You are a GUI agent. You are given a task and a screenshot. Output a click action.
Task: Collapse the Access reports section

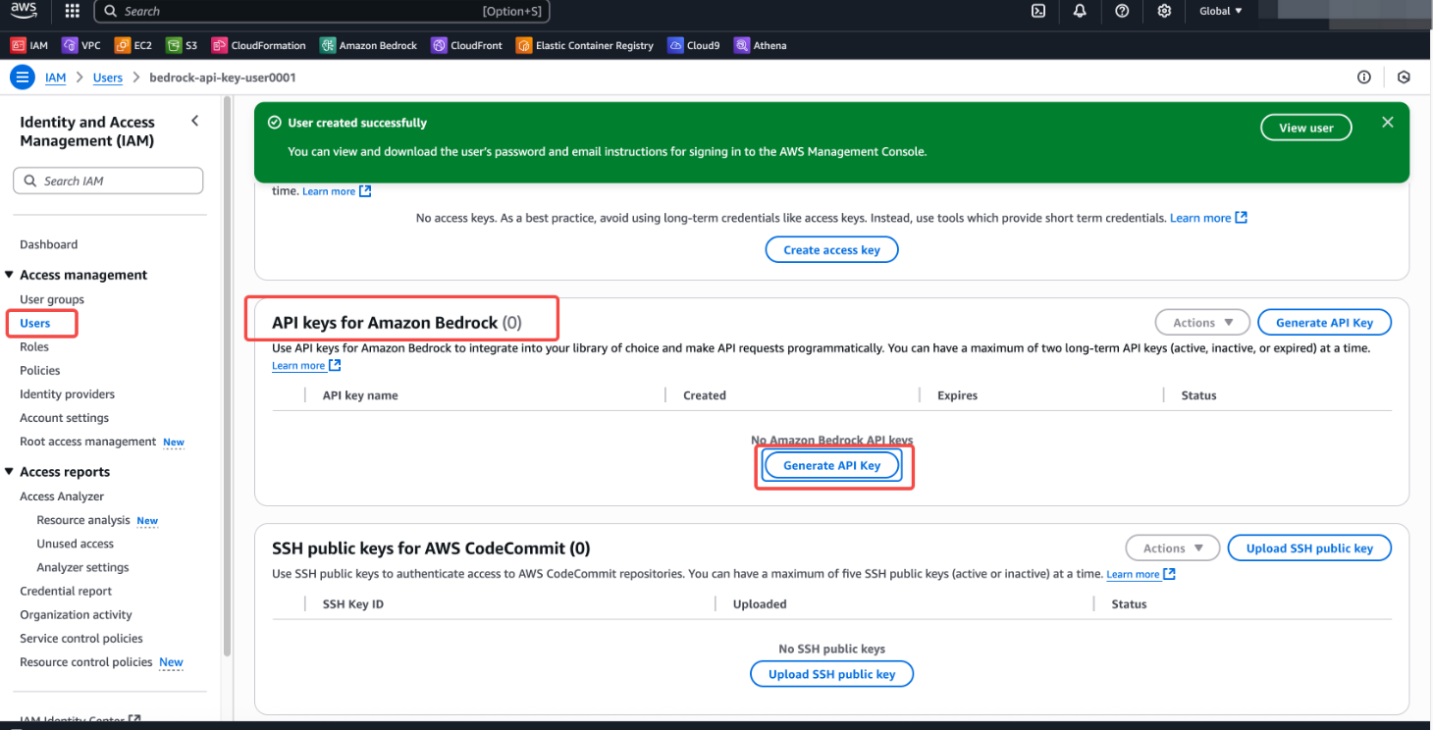point(10,472)
